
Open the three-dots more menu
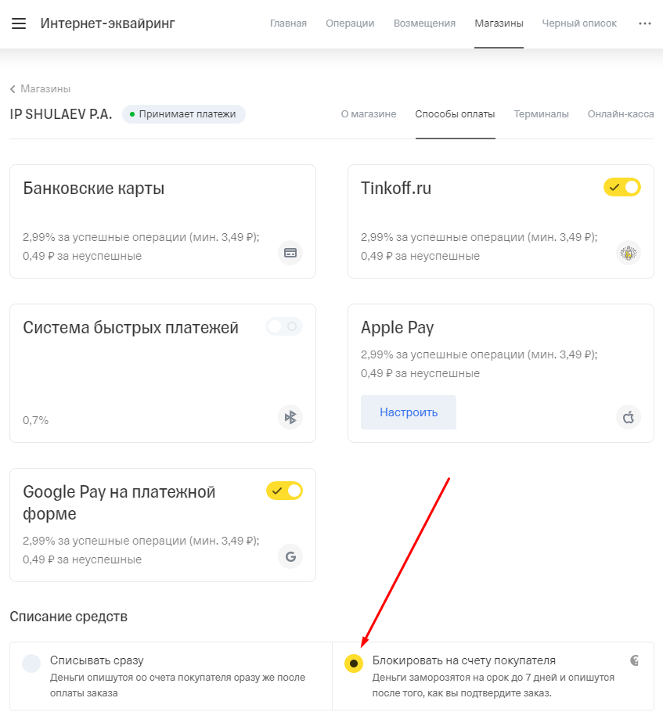click(x=644, y=23)
